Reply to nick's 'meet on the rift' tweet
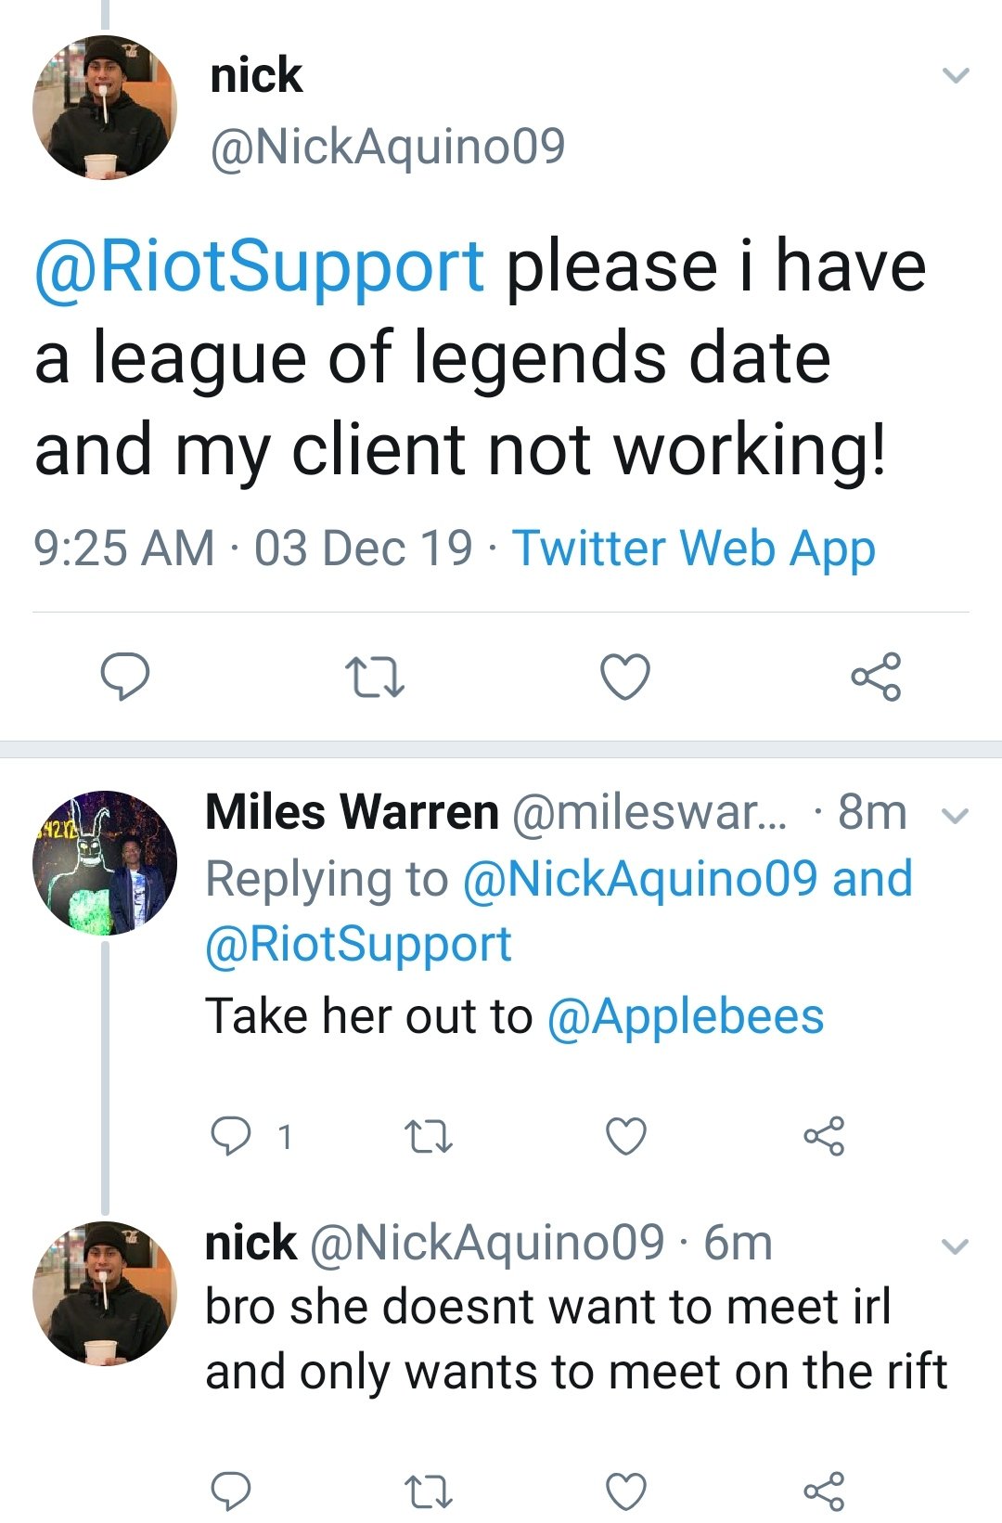This screenshot has width=1002, height=1523. 230,1491
